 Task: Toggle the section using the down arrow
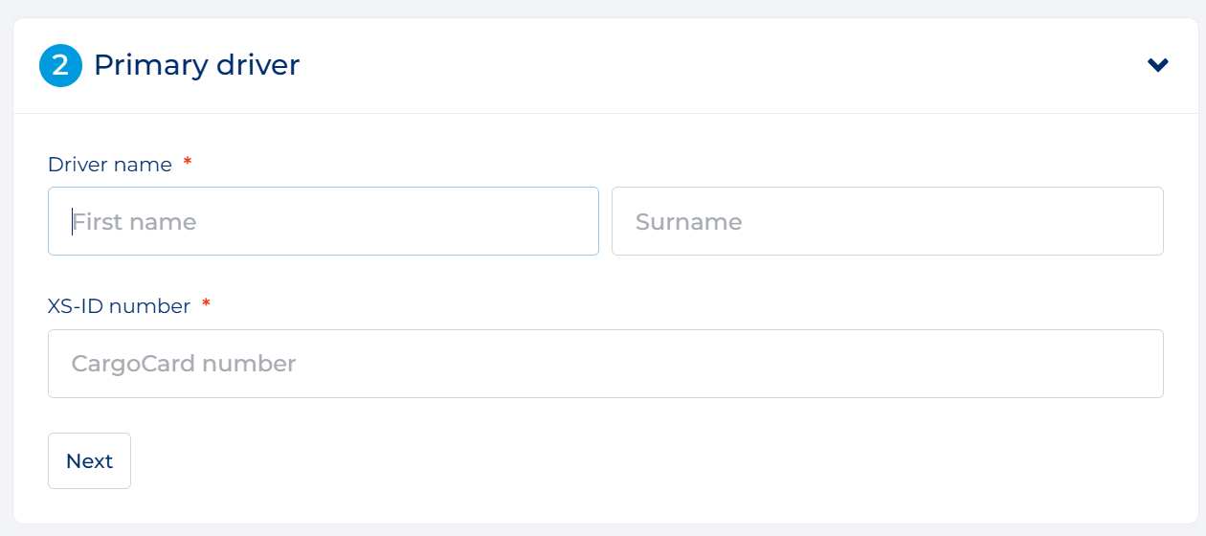(x=1158, y=65)
